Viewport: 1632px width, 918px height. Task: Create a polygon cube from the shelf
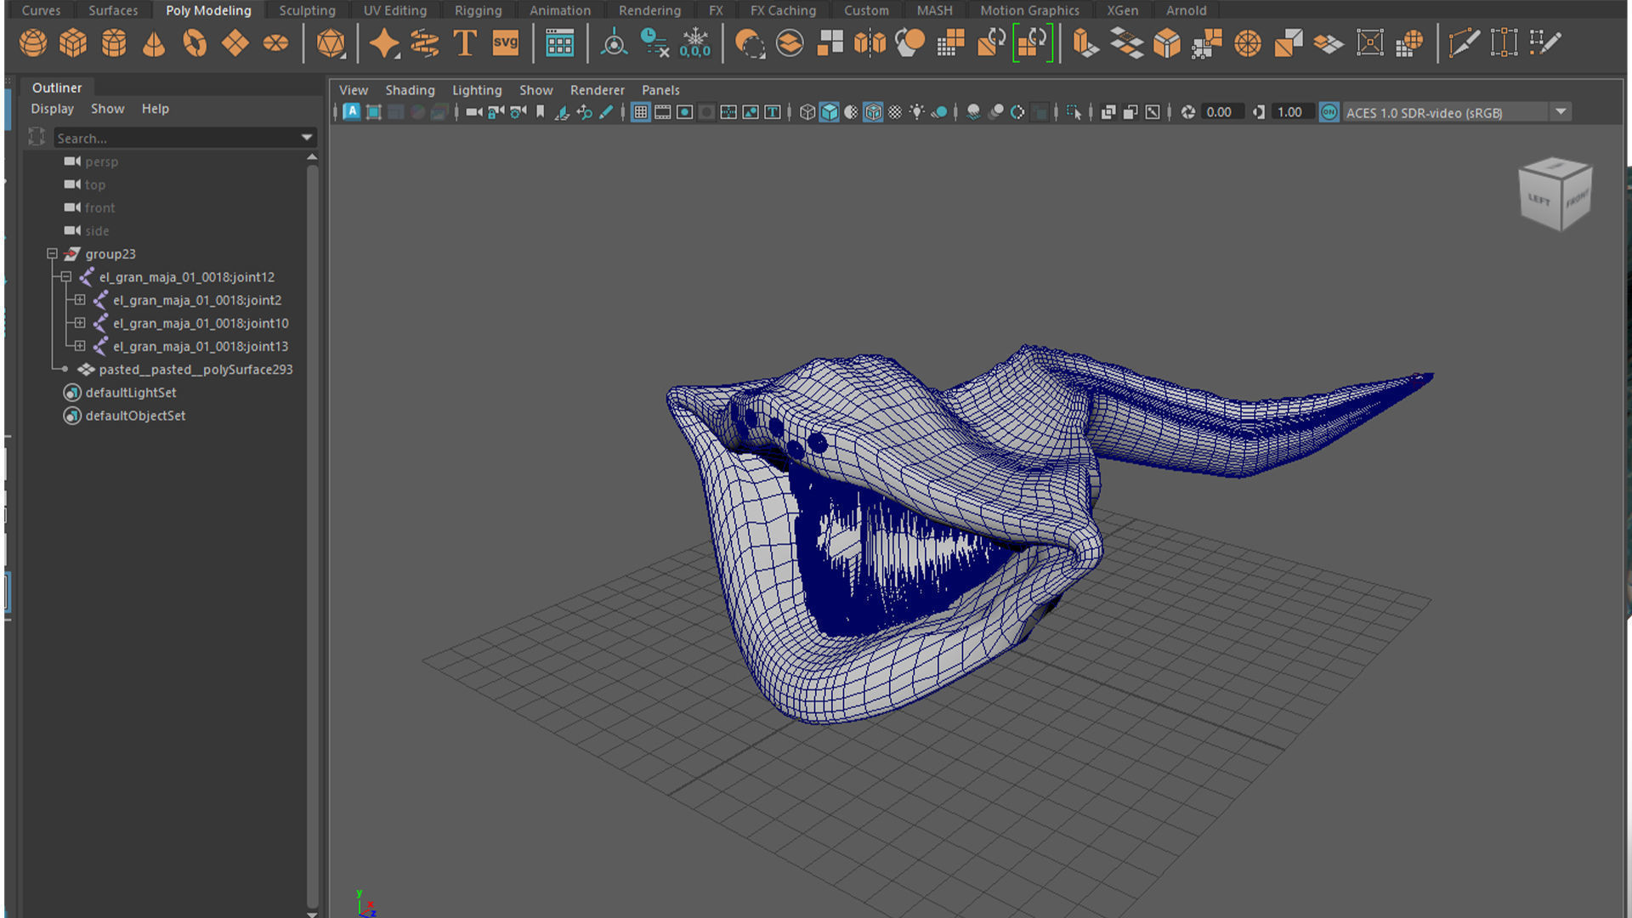[73, 42]
